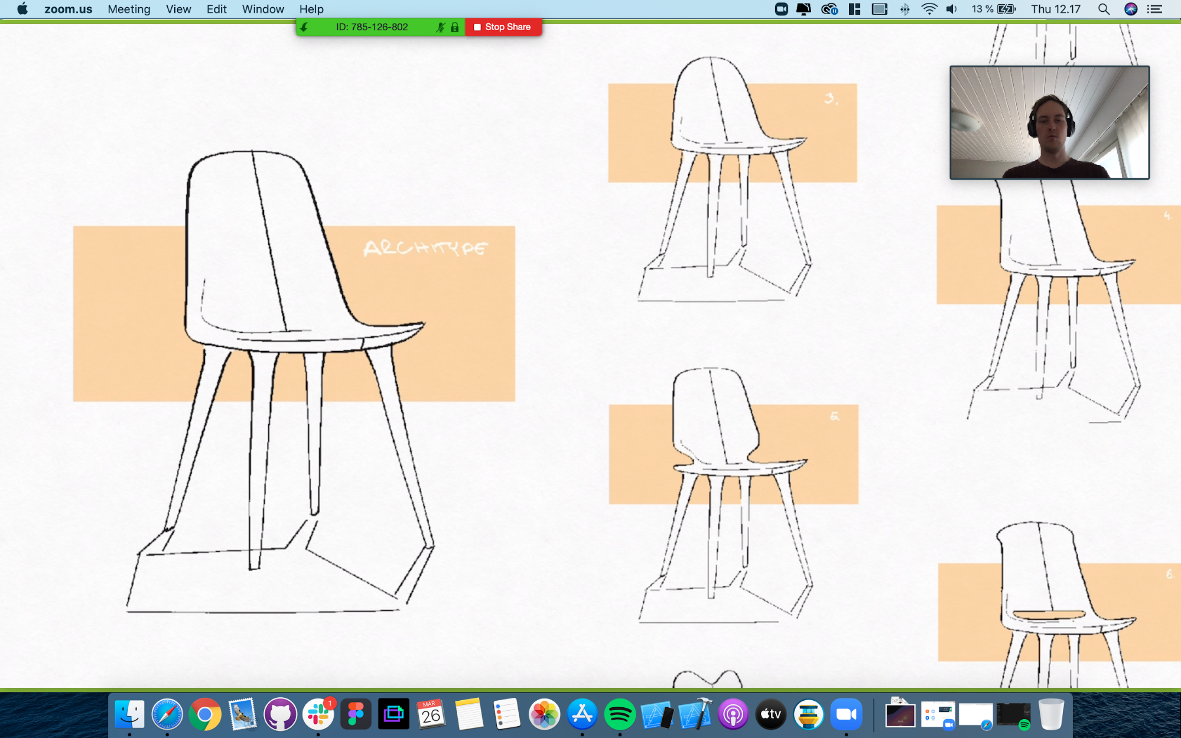This screenshot has width=1181, height=738.
Task: Click the self-view video thumbnail
Action: tap(1049, 122)
